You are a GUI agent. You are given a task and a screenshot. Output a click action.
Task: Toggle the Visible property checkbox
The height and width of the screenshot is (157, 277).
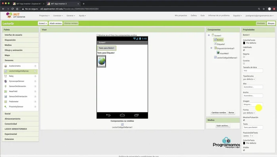point(244,150)
